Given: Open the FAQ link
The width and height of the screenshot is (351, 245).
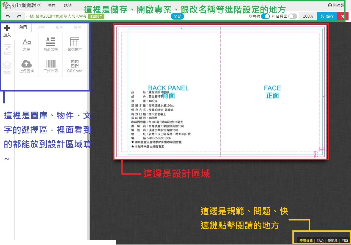Looking at the screenshot, I should pos(320,241).
